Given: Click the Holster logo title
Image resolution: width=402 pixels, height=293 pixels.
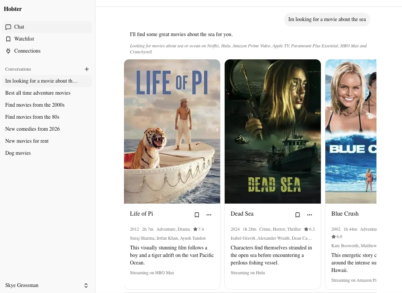Looking at the screenshot, I should click(x=13, y=9).
